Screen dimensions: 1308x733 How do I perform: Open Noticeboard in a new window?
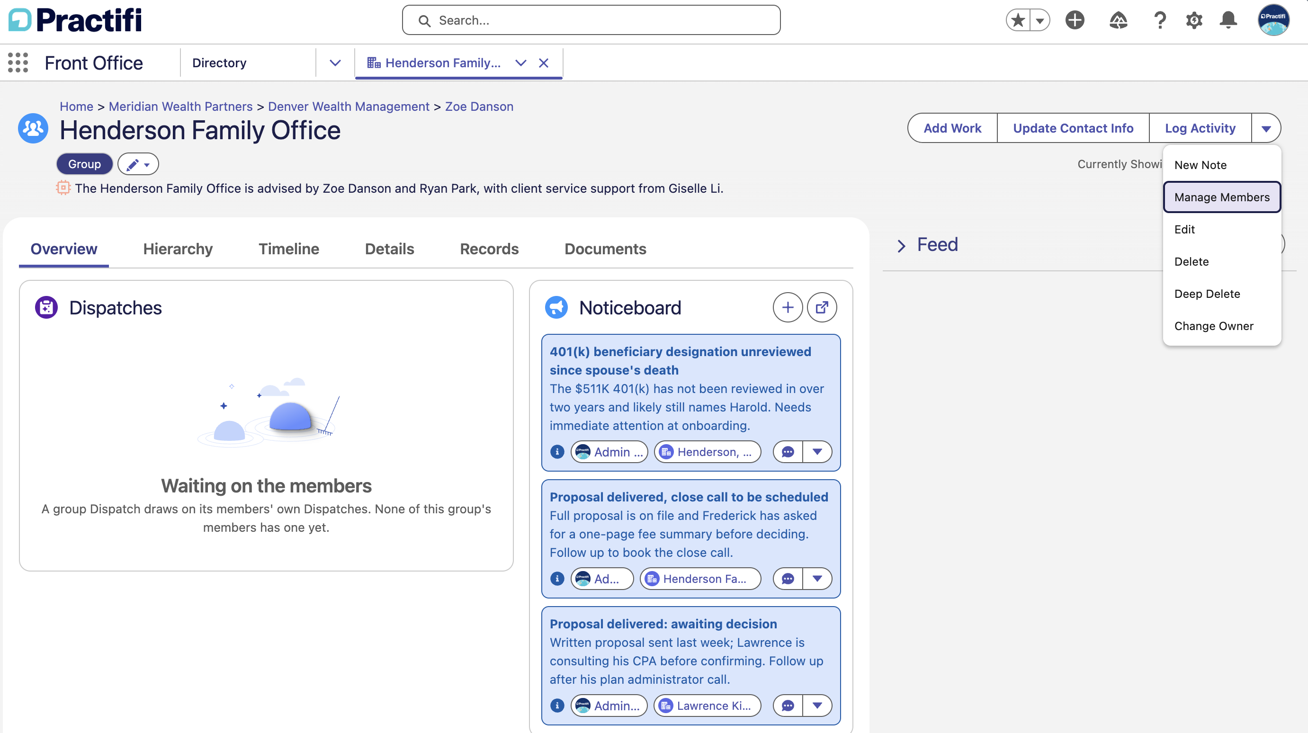822,308
